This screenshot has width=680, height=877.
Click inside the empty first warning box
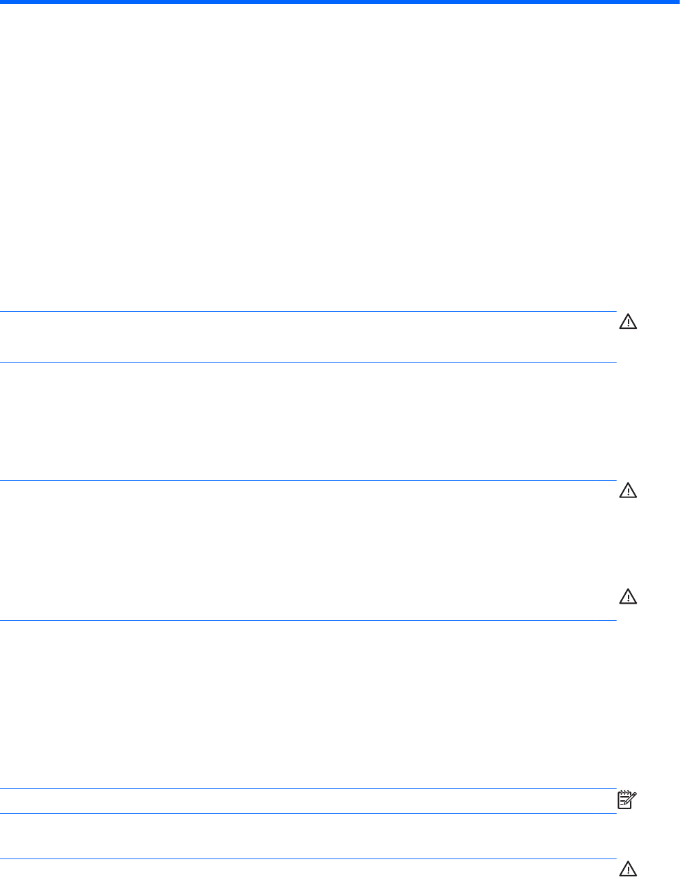tap(308, 337)
